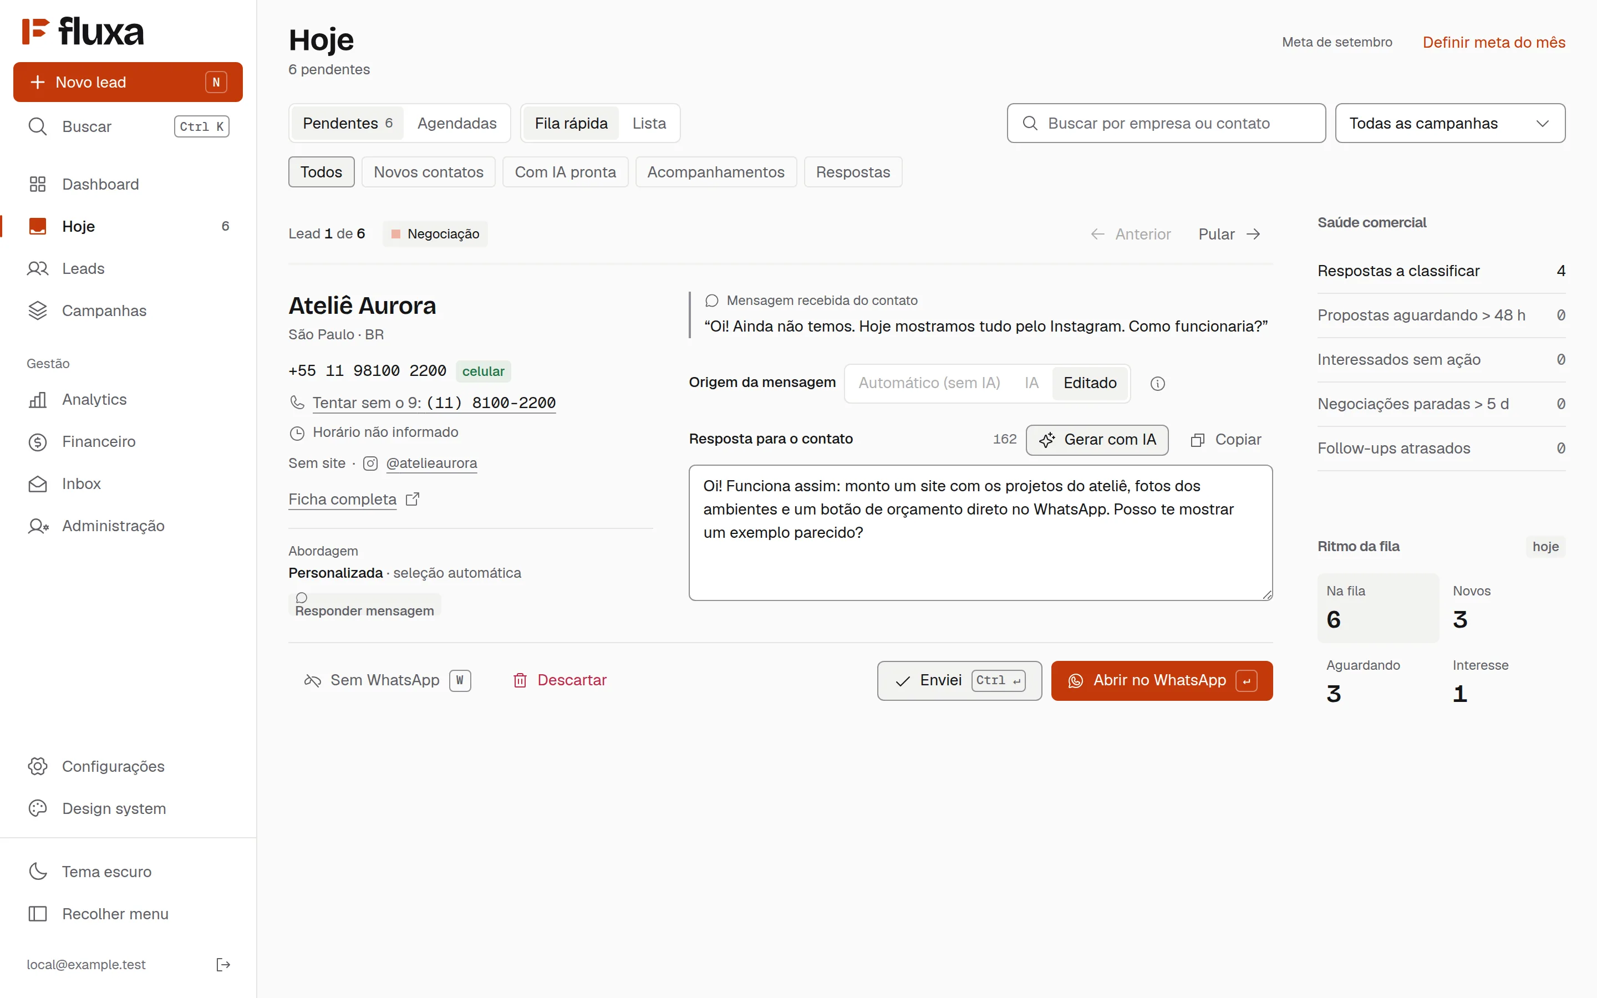Copy the reply with Copiar
Image resolution: width=1597 pixels, height=998 pixels.
tap(1225, 440)
